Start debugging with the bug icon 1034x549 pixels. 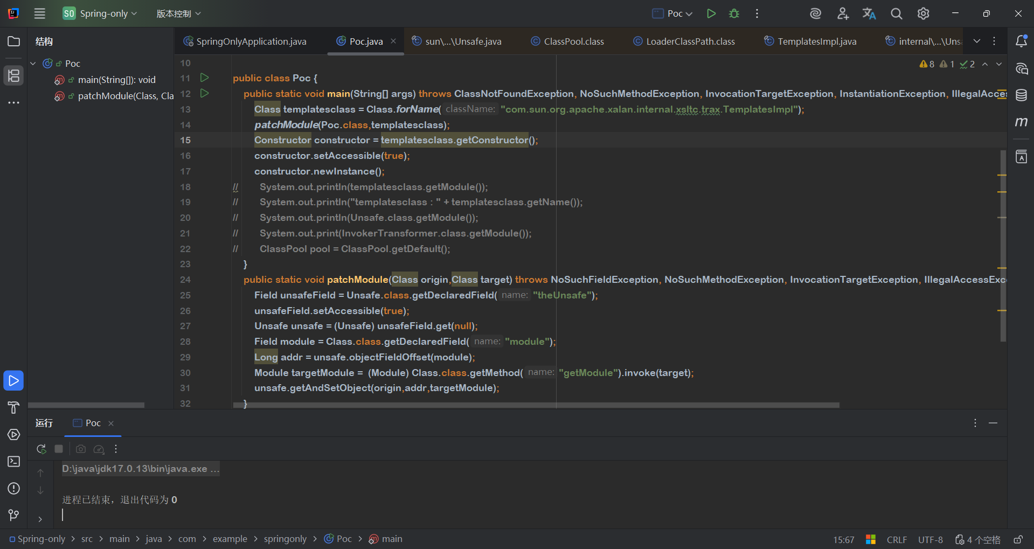(x=734, y=13)
